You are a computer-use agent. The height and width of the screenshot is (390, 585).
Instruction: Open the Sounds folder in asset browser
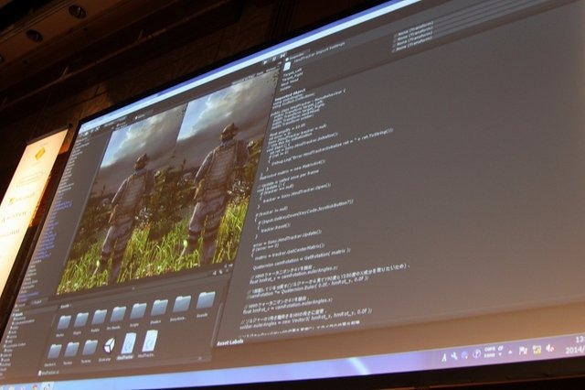click(x=205, y=301)
